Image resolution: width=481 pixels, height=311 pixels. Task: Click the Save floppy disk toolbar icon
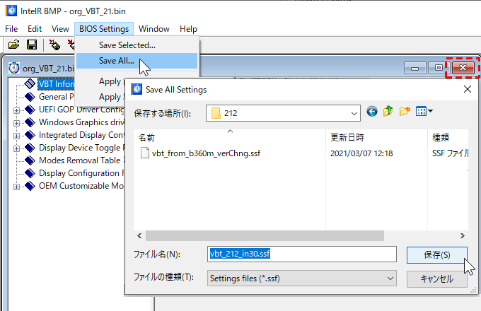32,45
